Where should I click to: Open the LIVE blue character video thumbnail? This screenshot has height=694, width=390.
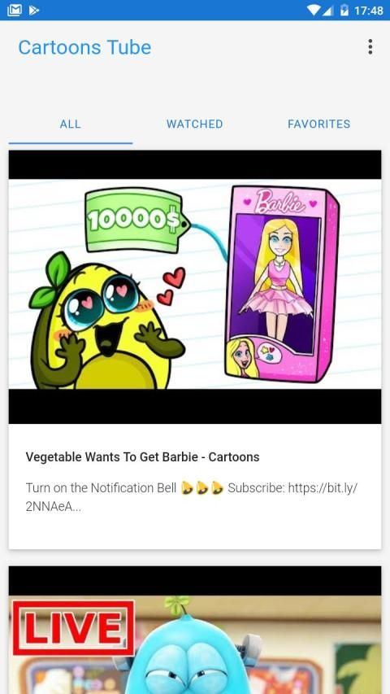tap(194, 630)
